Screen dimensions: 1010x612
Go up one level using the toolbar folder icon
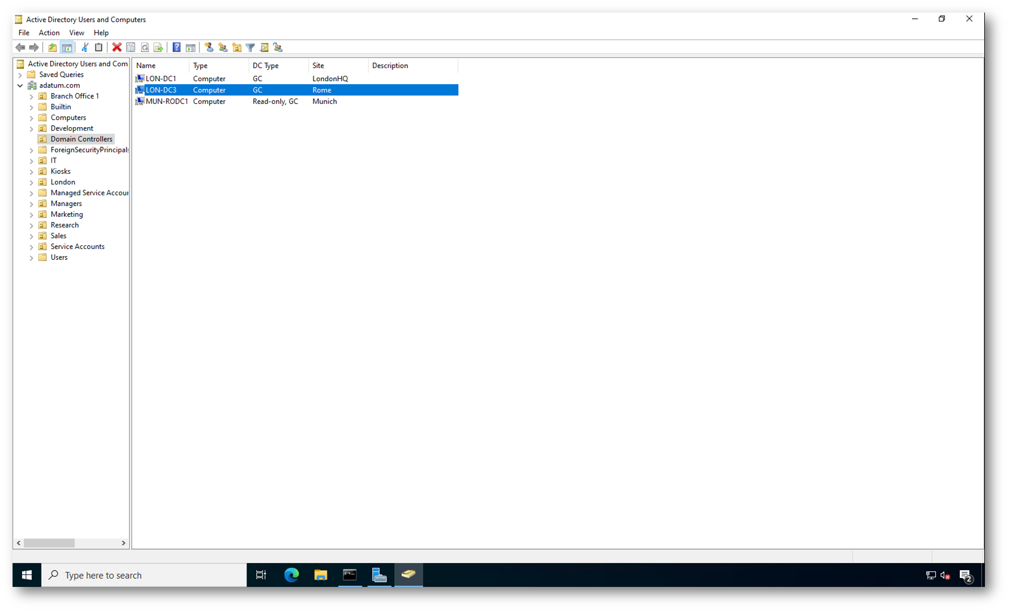pyautogui.click(x=53, y=48)
